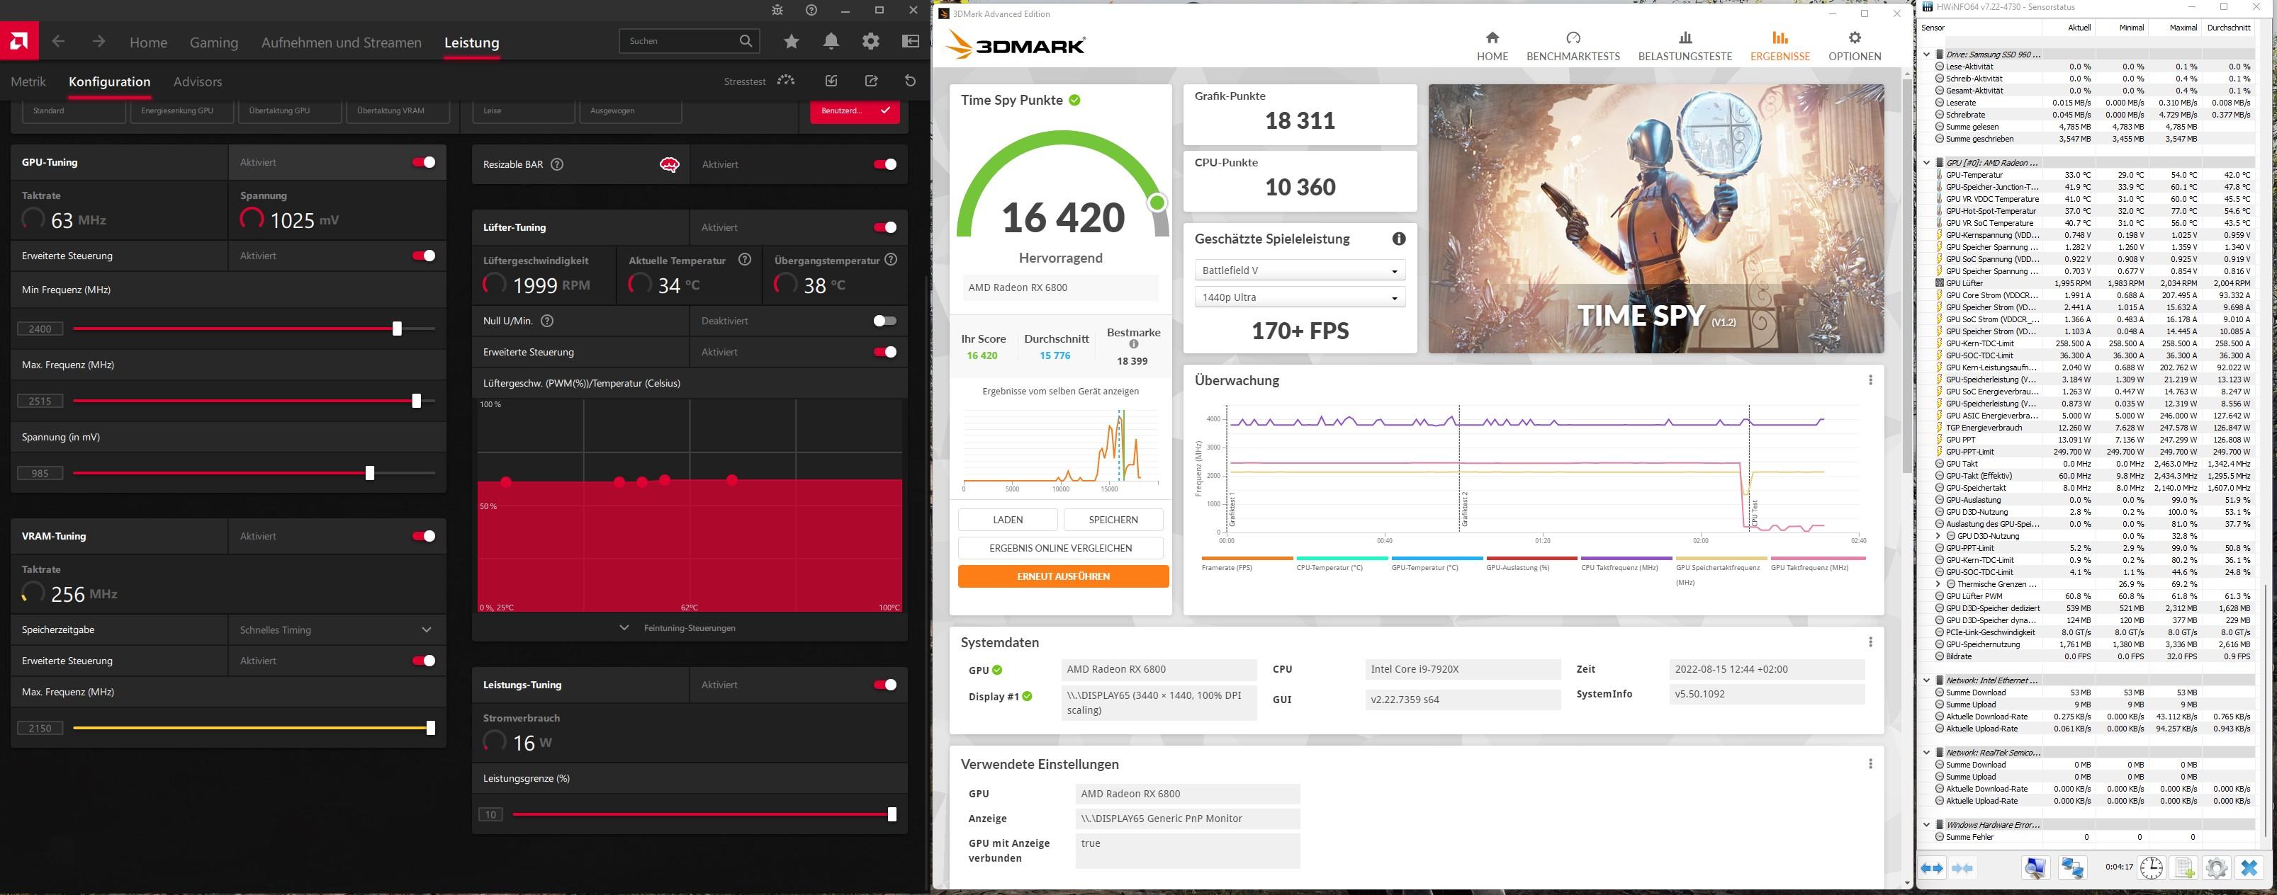Viewport: 2277px width, 895px height.
Task: Click HWiNFO logging sheet-plus icon
Action: coord(2184,869)
